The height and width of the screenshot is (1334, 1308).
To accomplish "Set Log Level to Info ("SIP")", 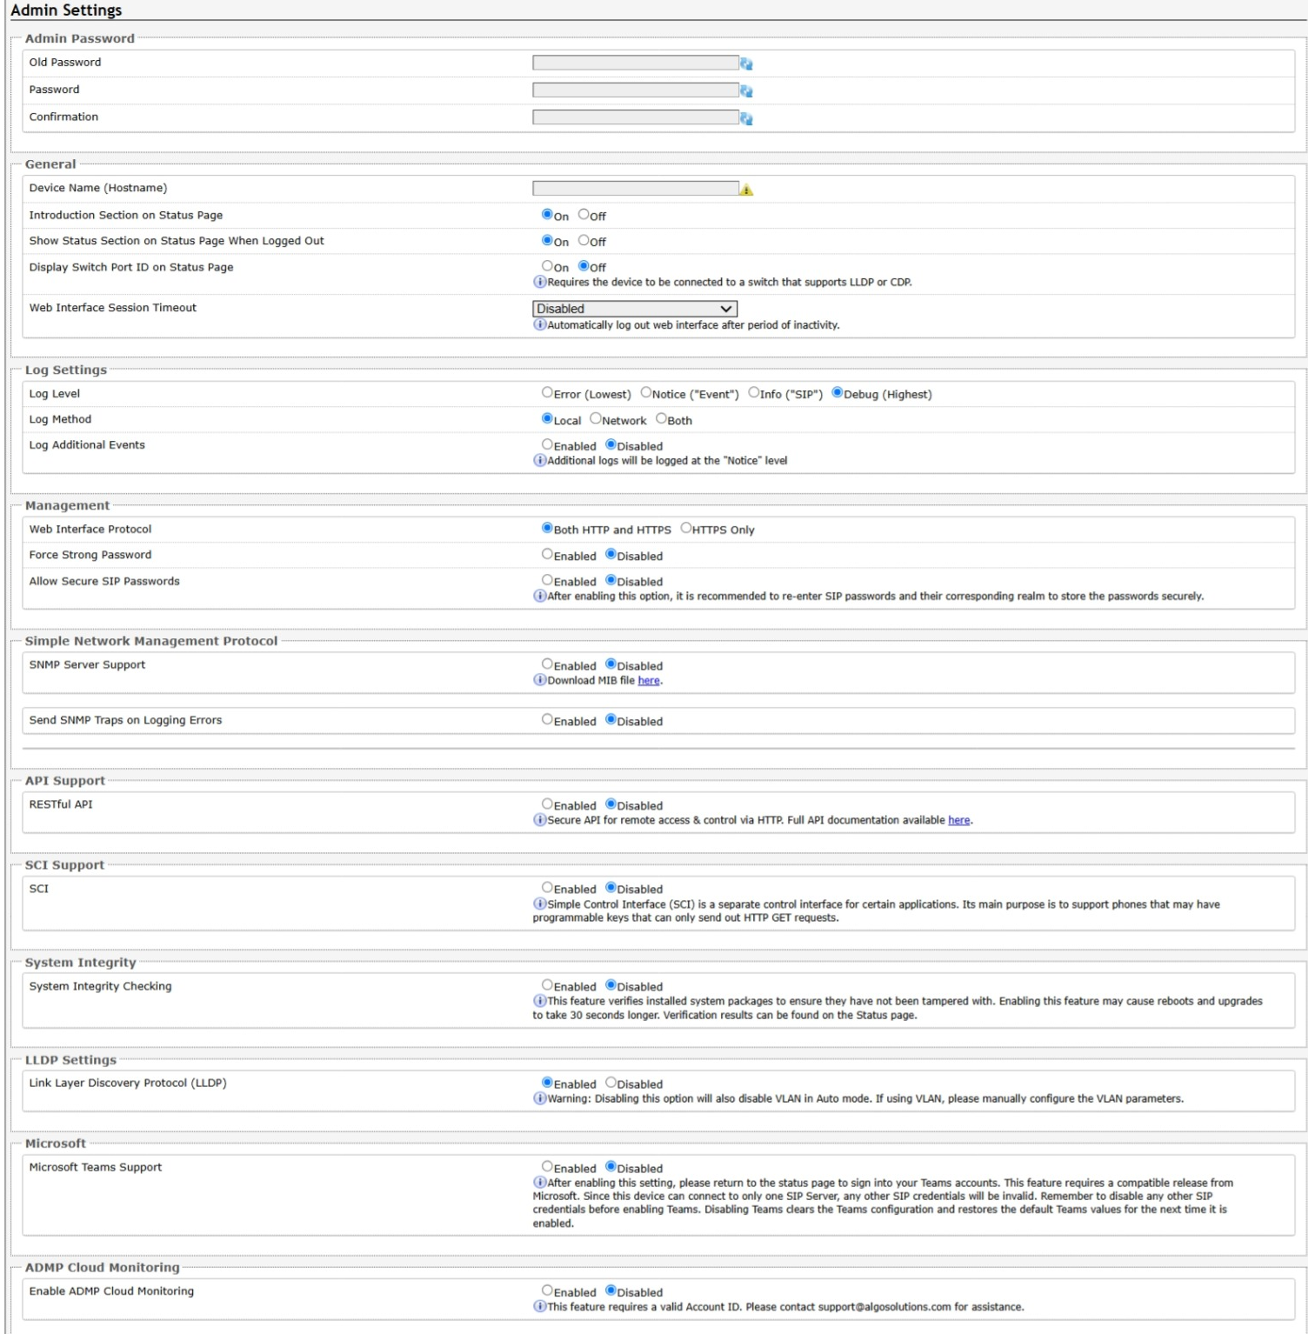I will 754,392.
